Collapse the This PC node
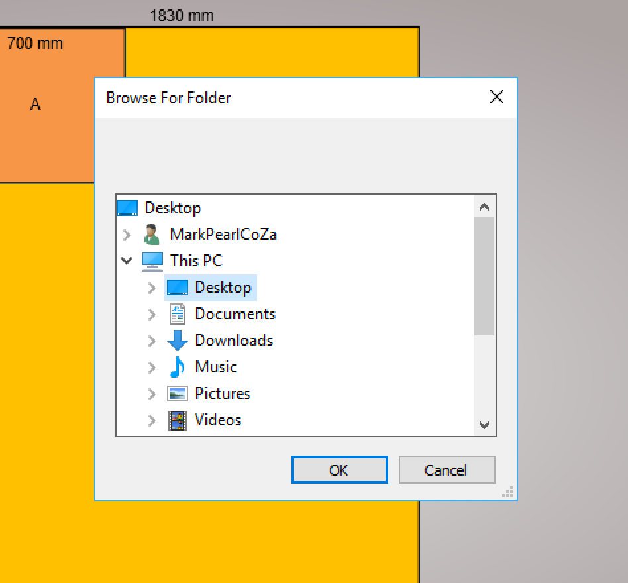Viewport: 628px width, 583px height. [x=127, y=261]
